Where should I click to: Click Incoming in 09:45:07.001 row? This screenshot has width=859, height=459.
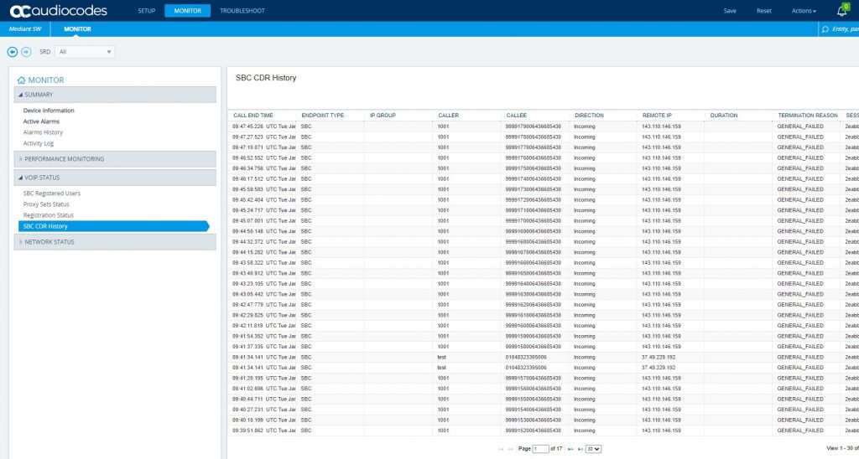pos(584,221)
